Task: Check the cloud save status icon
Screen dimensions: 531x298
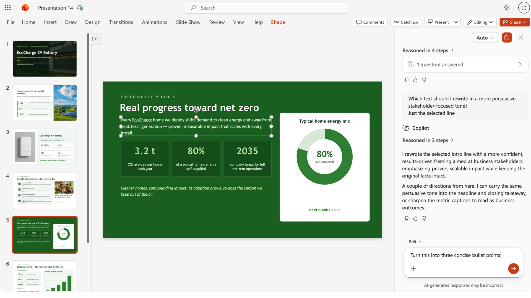Action: point(80,8)
